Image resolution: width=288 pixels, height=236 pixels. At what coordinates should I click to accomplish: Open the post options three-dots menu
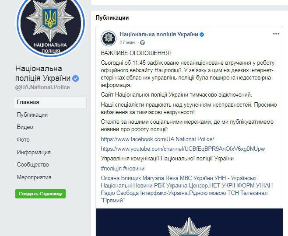[276, 34]
